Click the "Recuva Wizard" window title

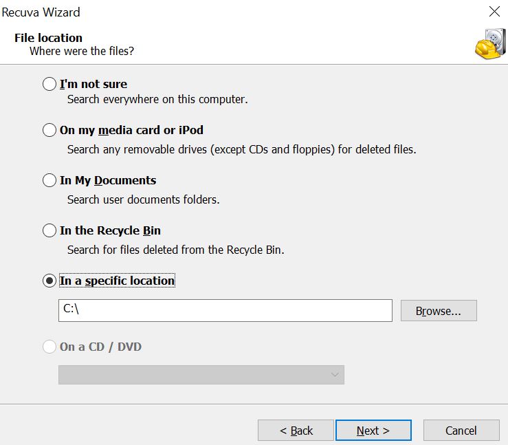pos(41,12)
